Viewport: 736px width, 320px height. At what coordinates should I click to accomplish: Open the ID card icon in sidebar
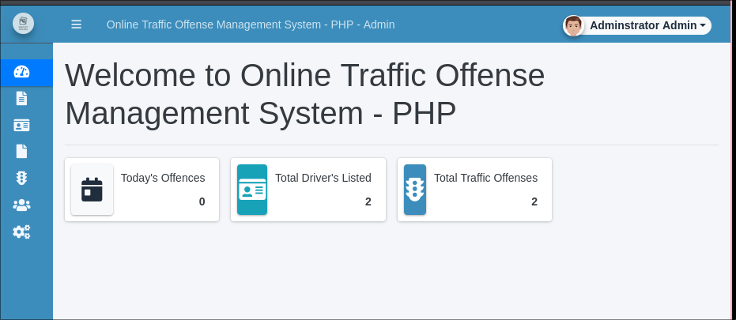tap(21, 125)
